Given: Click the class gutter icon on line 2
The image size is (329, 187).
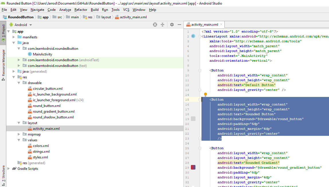Looking at the screenshot, I should pyautogui.click(x=193, y=36).
